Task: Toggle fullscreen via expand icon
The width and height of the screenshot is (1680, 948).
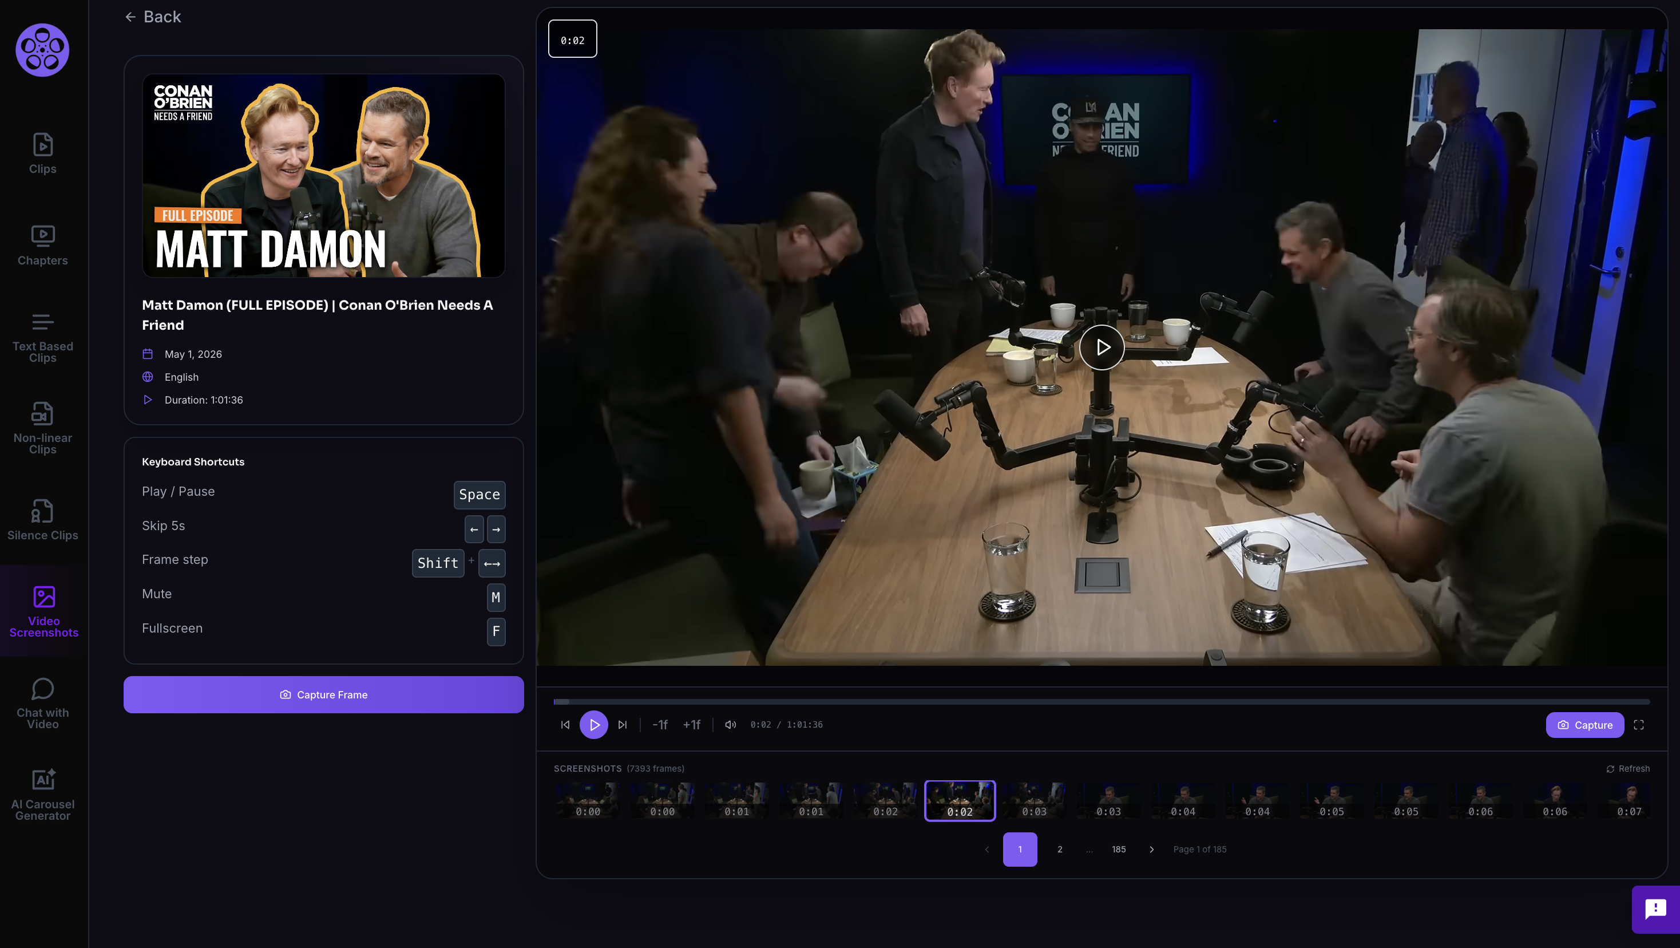Action: point(1638,724)
